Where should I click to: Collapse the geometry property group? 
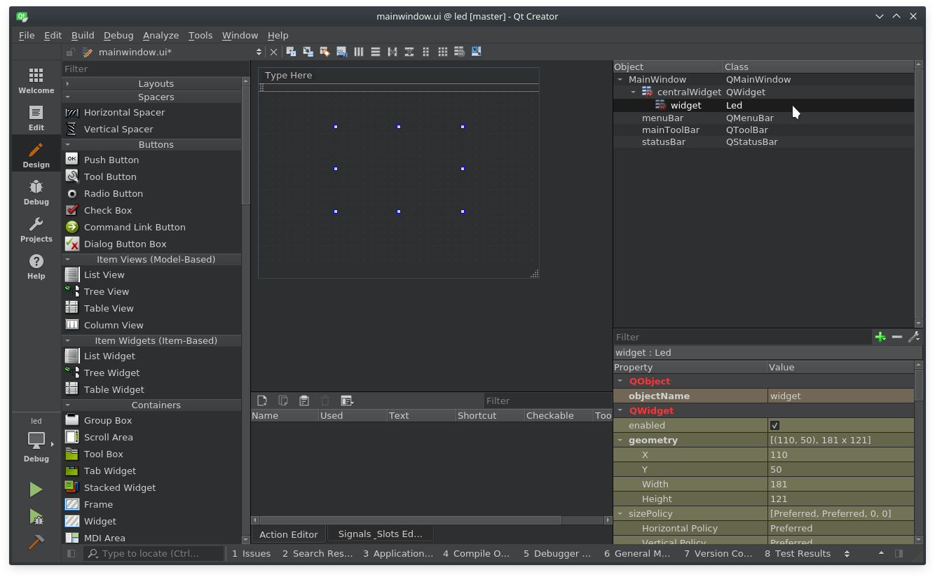point(620,440)
